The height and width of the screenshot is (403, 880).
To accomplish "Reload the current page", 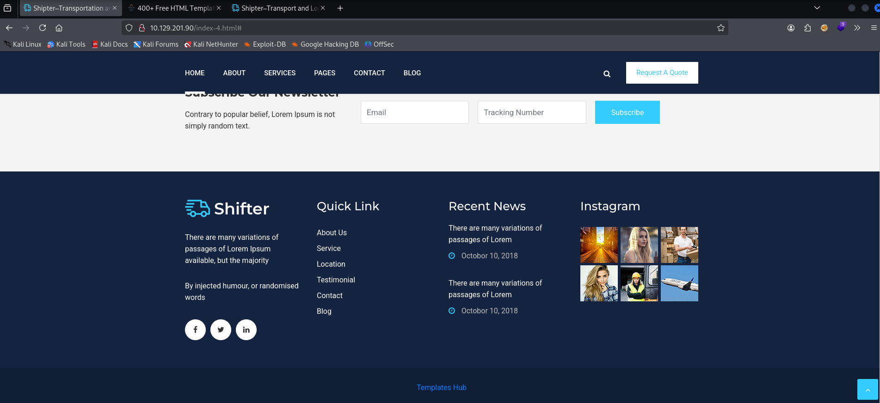I will point(43,28).
